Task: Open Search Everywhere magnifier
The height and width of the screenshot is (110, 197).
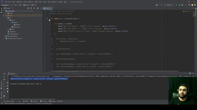Action: (x=189, y=5)
